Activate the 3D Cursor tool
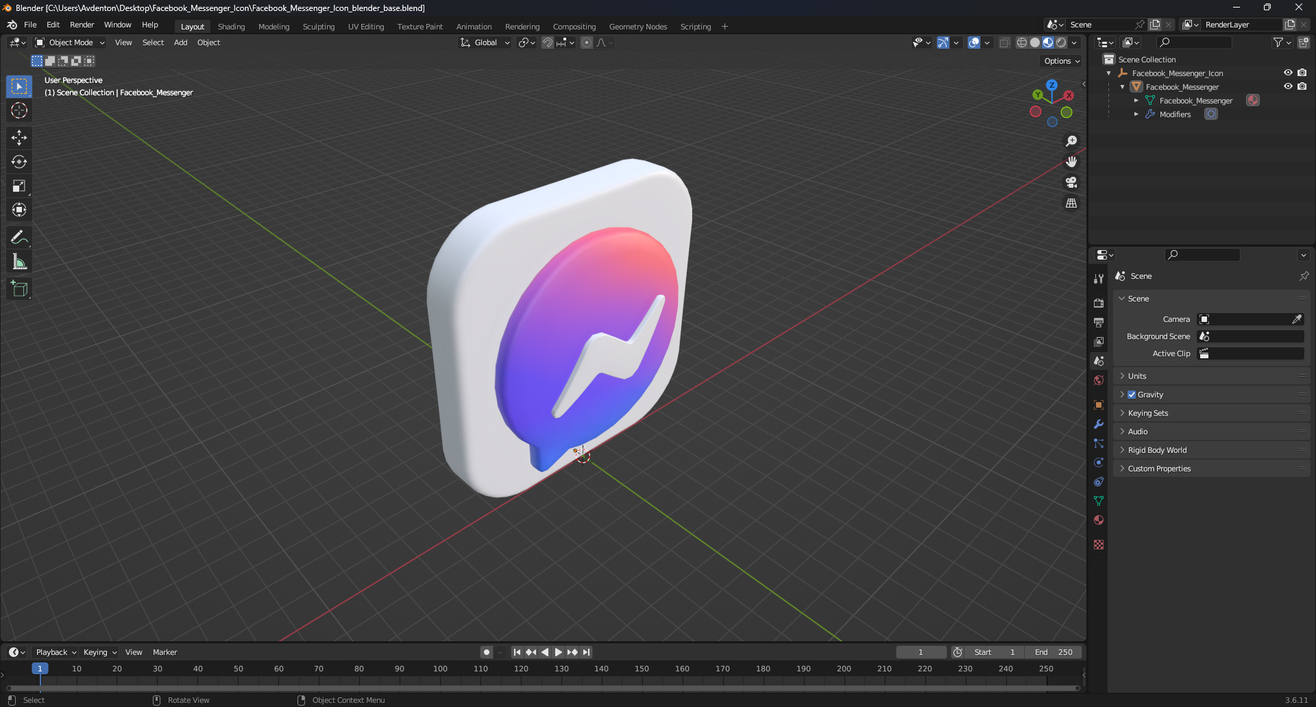 19,110
